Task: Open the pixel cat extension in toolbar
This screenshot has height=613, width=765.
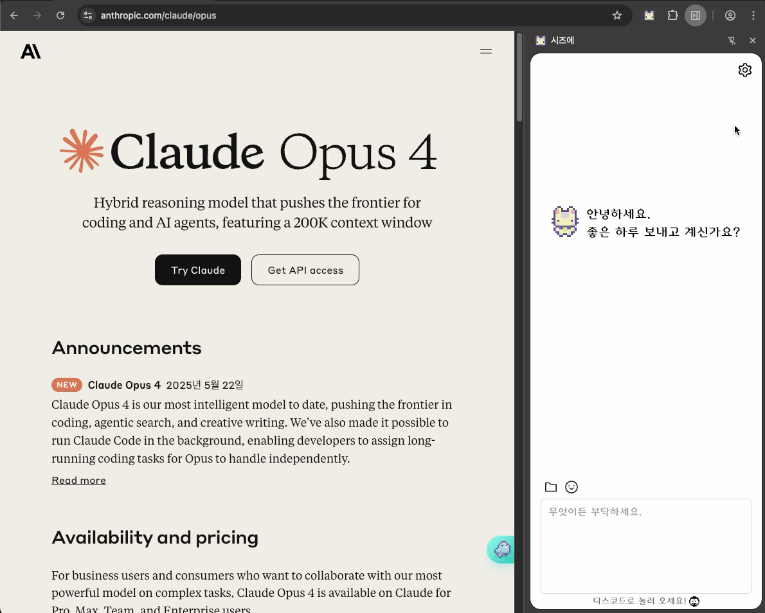Action: pyautogui.click(x=649, y=15)
